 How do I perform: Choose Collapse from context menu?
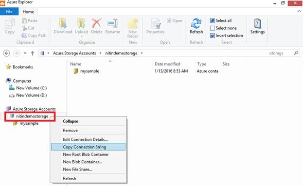[x=89, y=121]
